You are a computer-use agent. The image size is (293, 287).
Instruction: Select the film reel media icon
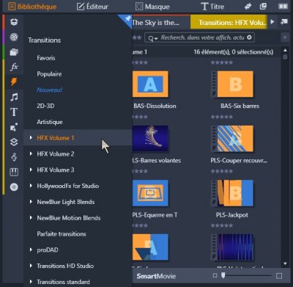[x=14, y=37]
